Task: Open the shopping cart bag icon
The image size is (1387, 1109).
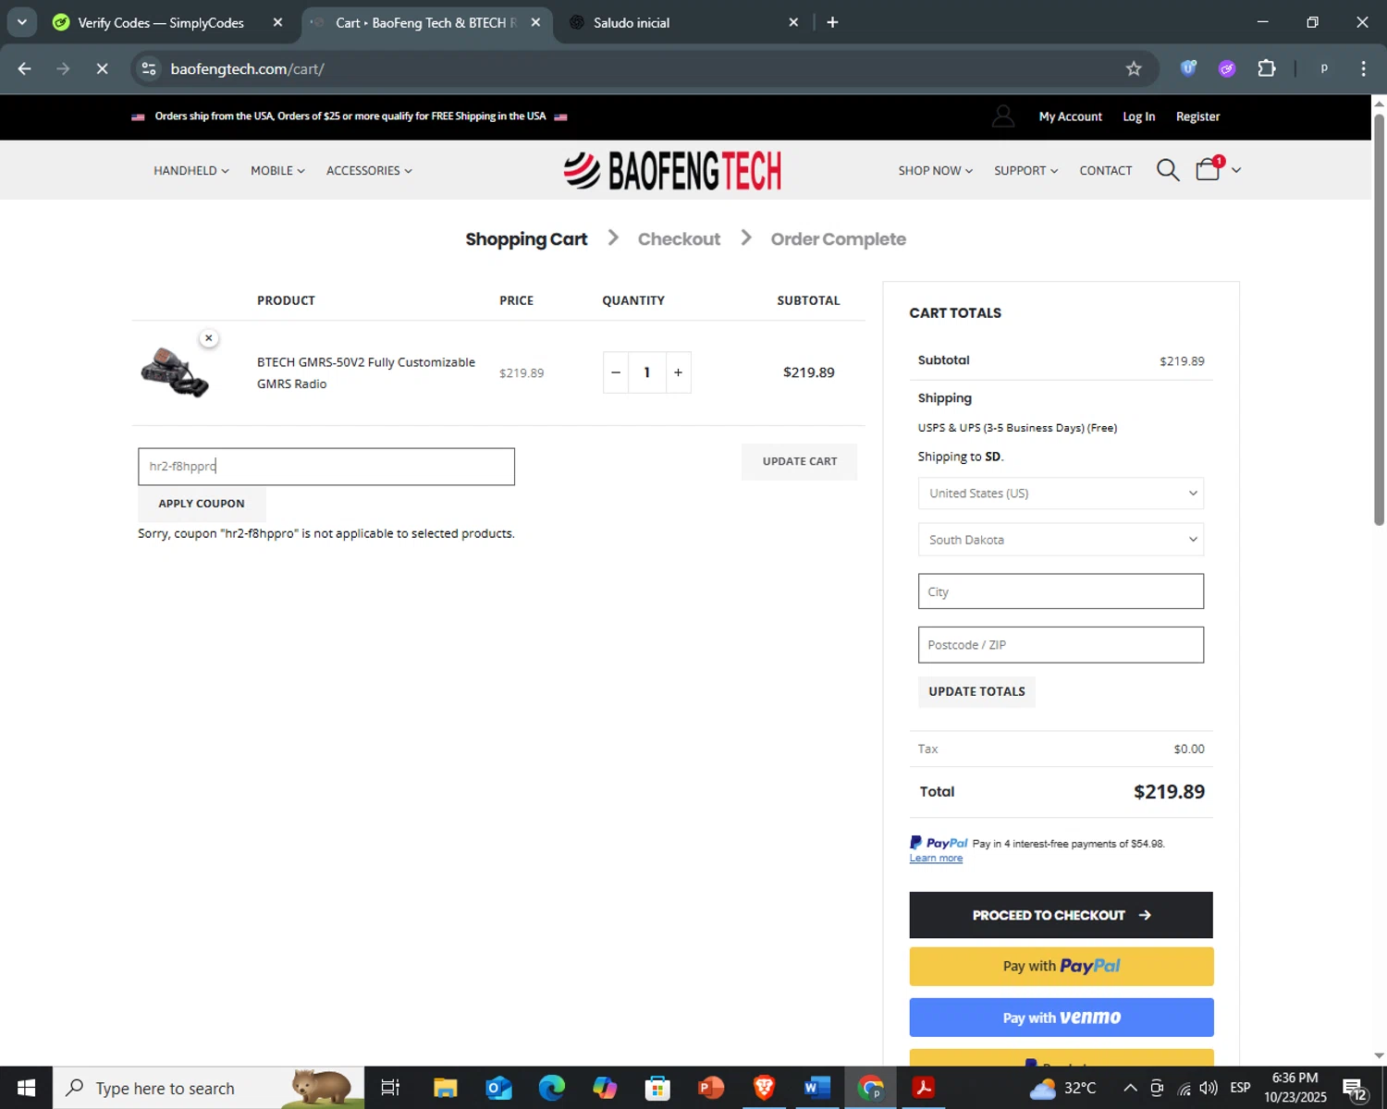Action: point(1209,169)
